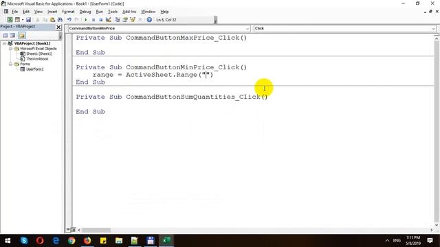
Task: Toggle Folders button in Project panel
Action: pyautogui.click(x=22, y=35)
